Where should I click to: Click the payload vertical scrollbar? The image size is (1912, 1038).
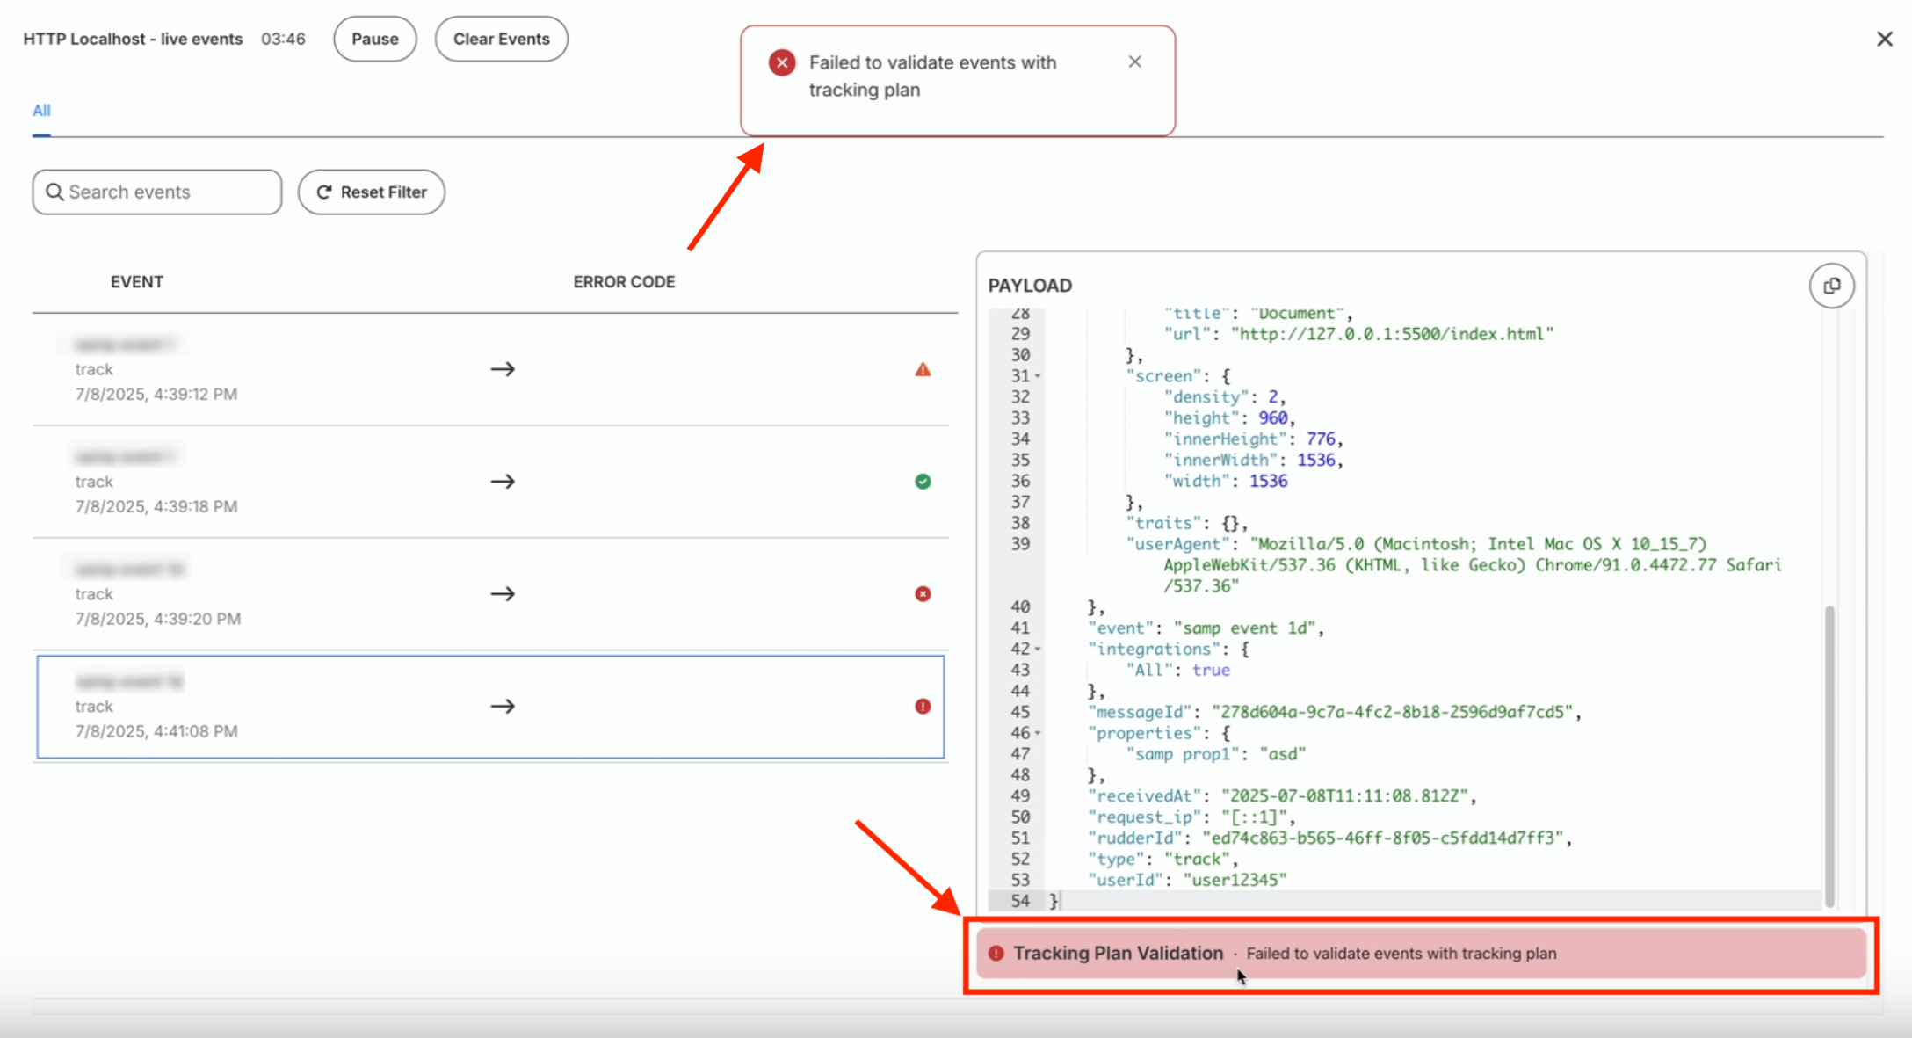(x=1830, y=756)
